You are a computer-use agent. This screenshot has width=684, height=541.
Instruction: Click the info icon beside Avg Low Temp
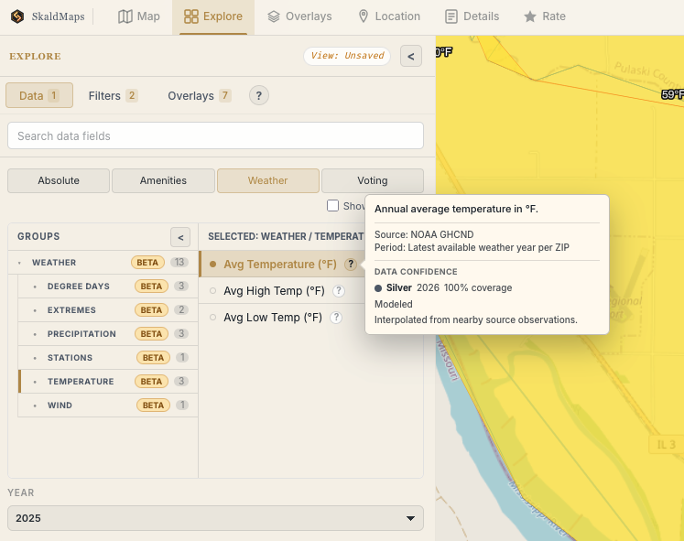click(x=336, y=318)
